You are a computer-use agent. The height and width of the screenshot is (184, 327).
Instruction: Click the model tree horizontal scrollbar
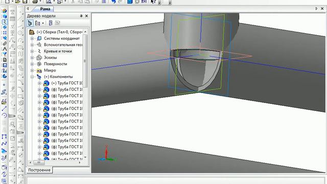pyautogui.click(x=39, y=163)
